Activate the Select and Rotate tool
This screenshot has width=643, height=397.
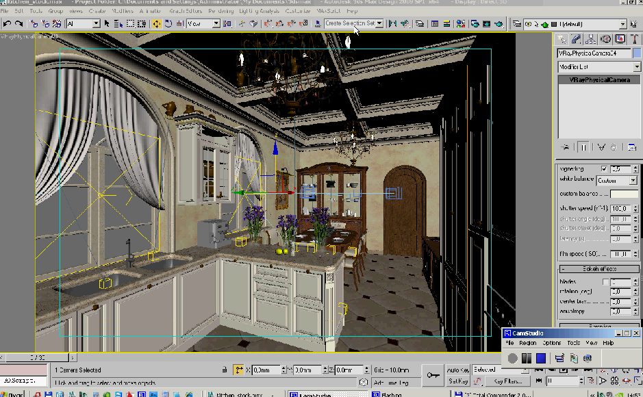(168, 24)
